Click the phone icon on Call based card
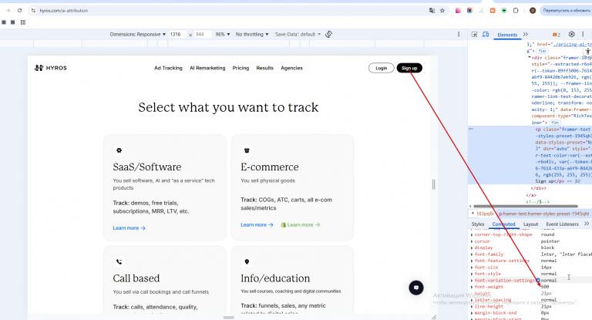The height and width of the screenshot is (320, 592). click(119, 262)
